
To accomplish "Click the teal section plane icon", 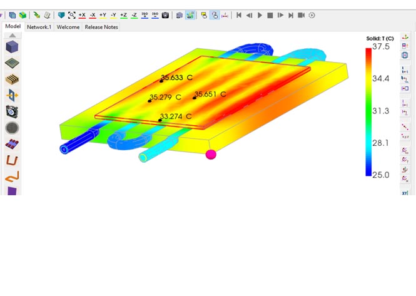I will coord(61,15).
